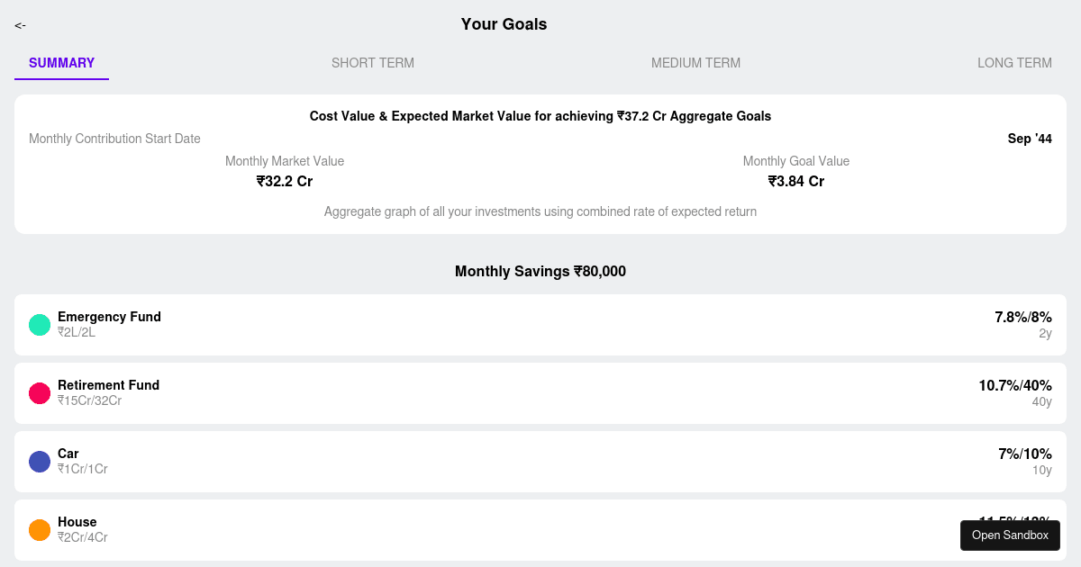Click the ₹3.84 Cr monthly goal value

click(x=796, y=181)
